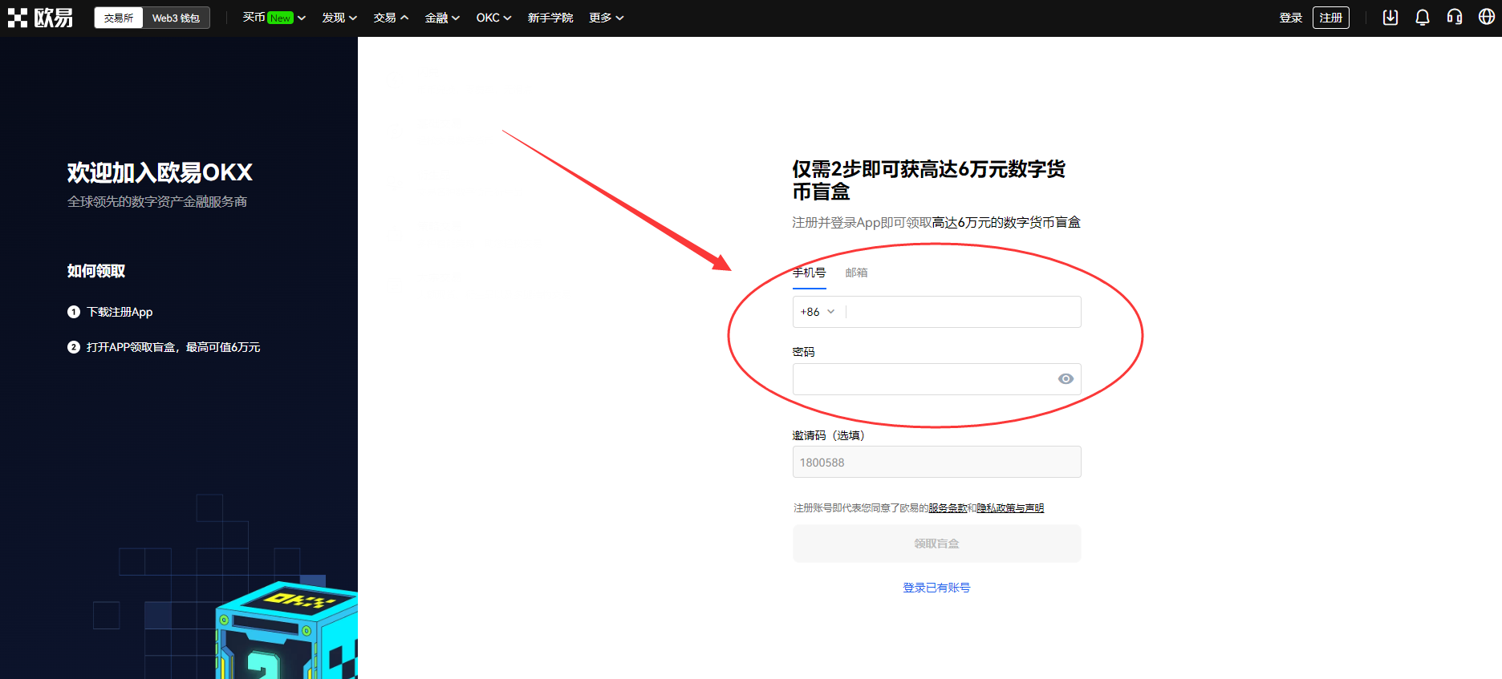Expand the 买币 dropdown menu
1502x679 pixels.
(274, 18)
